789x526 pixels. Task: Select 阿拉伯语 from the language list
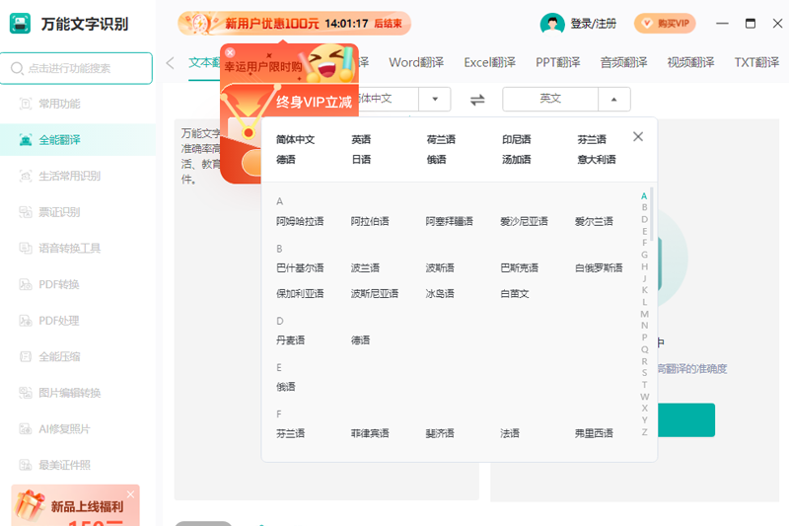(x=370, y=221)
